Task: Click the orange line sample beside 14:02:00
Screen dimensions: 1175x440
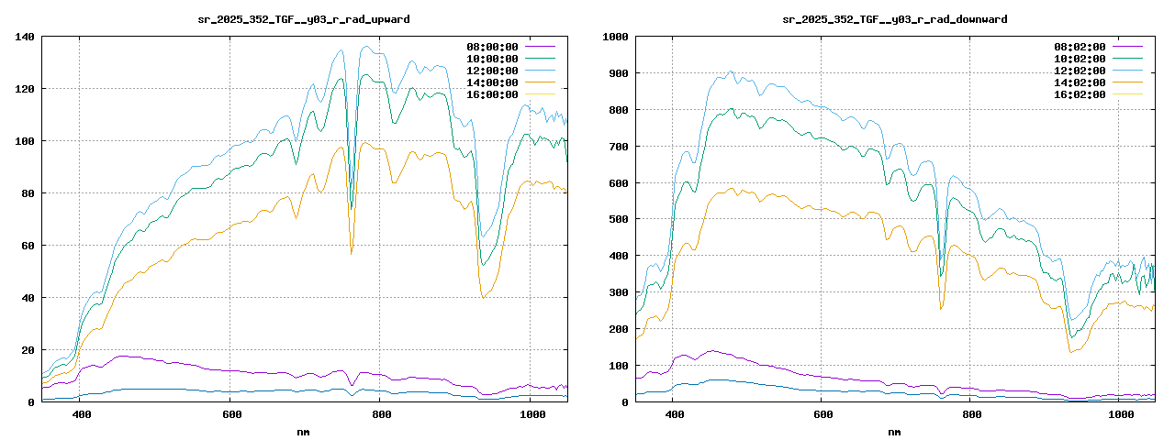Action: tap(1127, 82)
